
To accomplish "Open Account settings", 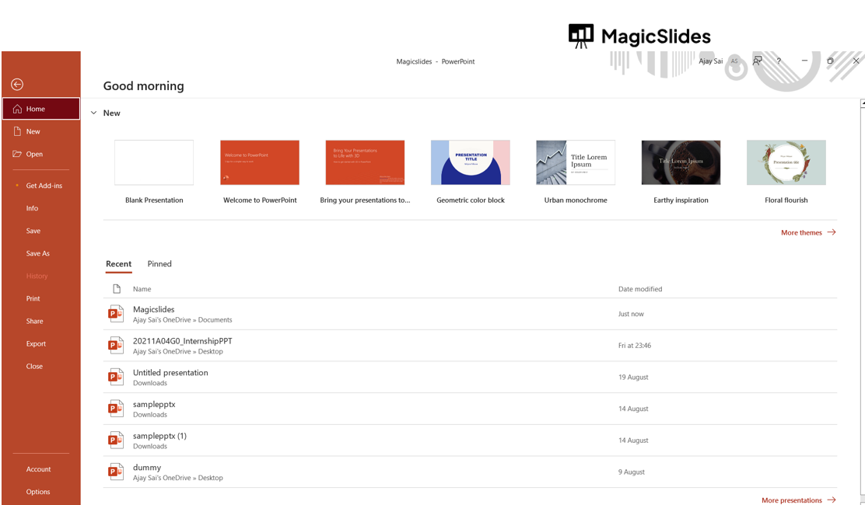I will click(x=41, y=469).
